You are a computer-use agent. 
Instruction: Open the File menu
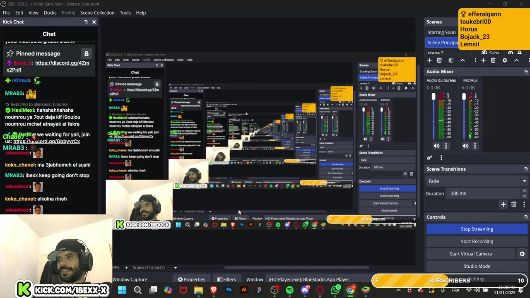pos(6,13)
